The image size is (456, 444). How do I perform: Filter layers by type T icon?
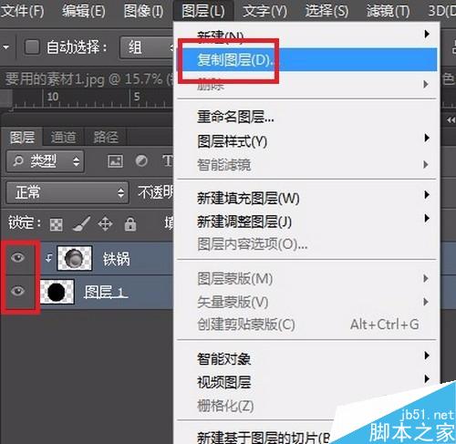tap(168, 161)
